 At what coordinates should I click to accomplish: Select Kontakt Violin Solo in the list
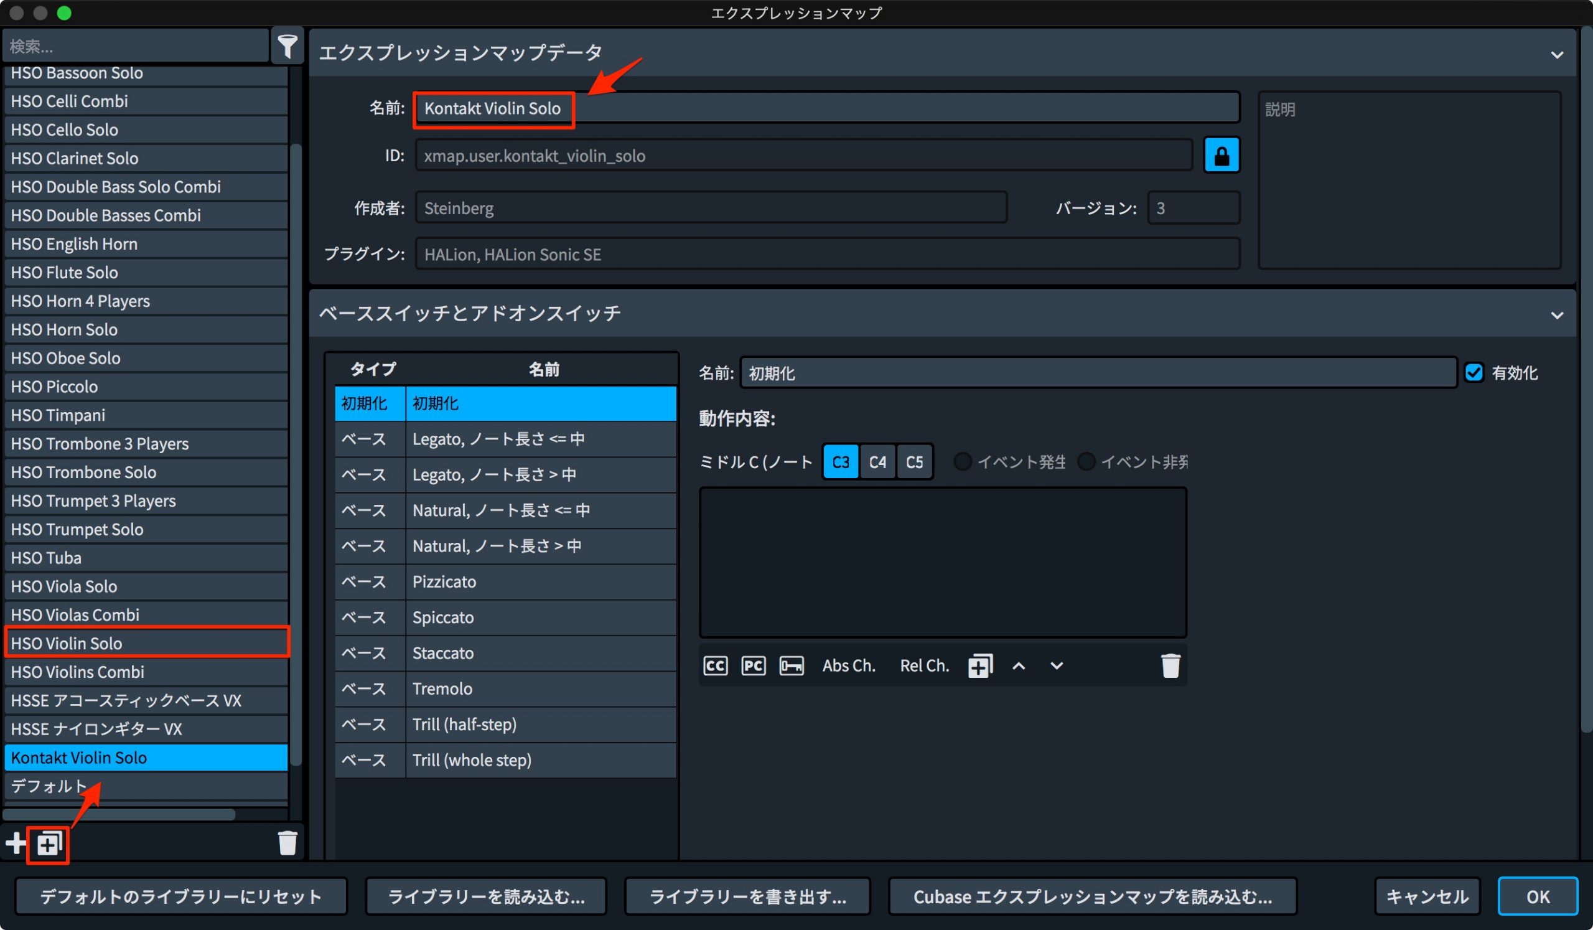pos(146,758)
